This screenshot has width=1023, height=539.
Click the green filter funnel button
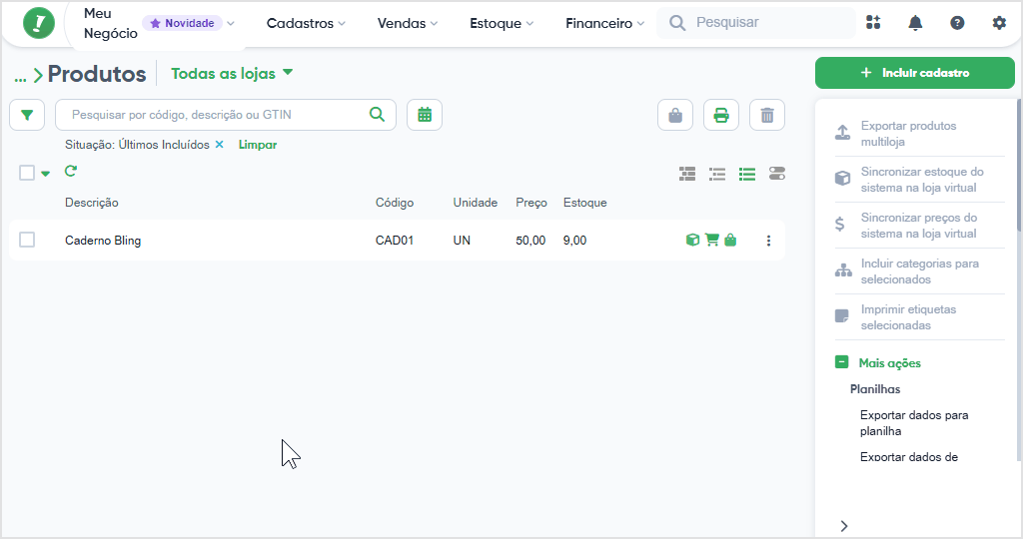(27, 115)
